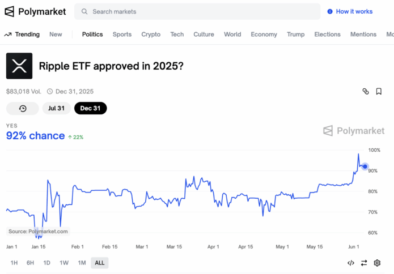Bookmark the Ripple ETF market
Image resolution: width=394 pixels, height=274 pixels.
tap(379, 91)
